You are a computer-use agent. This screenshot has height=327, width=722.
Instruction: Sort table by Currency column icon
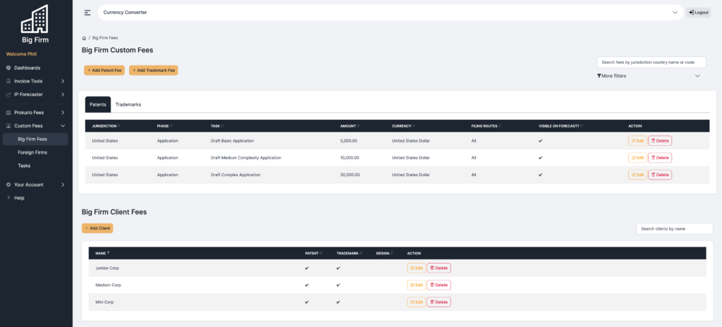pos(414,125)
